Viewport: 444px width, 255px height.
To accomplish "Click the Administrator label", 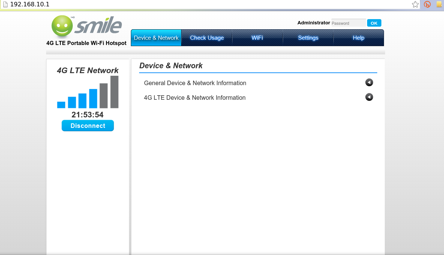I will coord(313,22).
